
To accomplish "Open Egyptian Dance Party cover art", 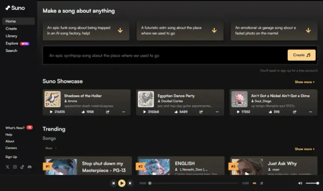I will (146, 99).
